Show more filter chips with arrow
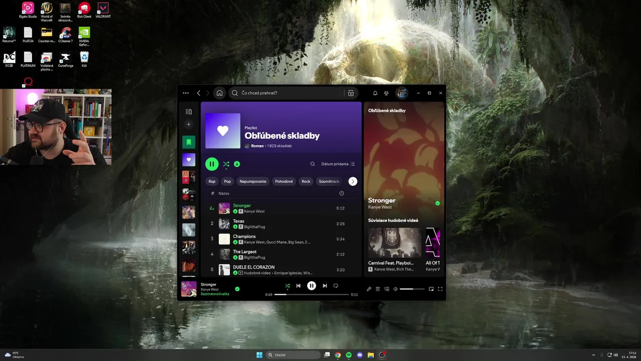This screenshot has height=361, width=641. pos(353,182)
